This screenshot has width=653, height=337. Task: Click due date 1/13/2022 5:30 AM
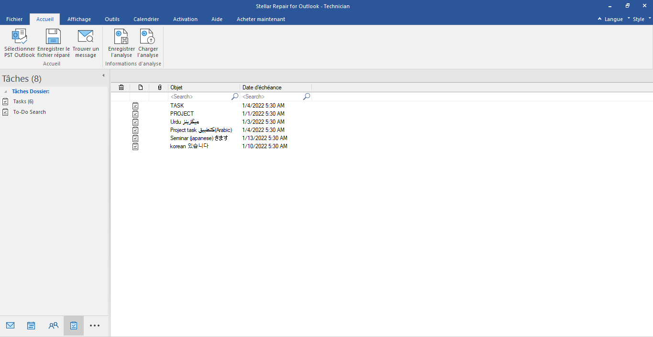tap(265, 138)
